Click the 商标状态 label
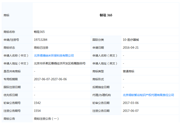Viewport: 184px width, 123px height. click(x=9, y=48)
